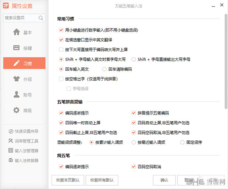
Task: Click the search magnifier icon
Action: click(x=41, y=18)
